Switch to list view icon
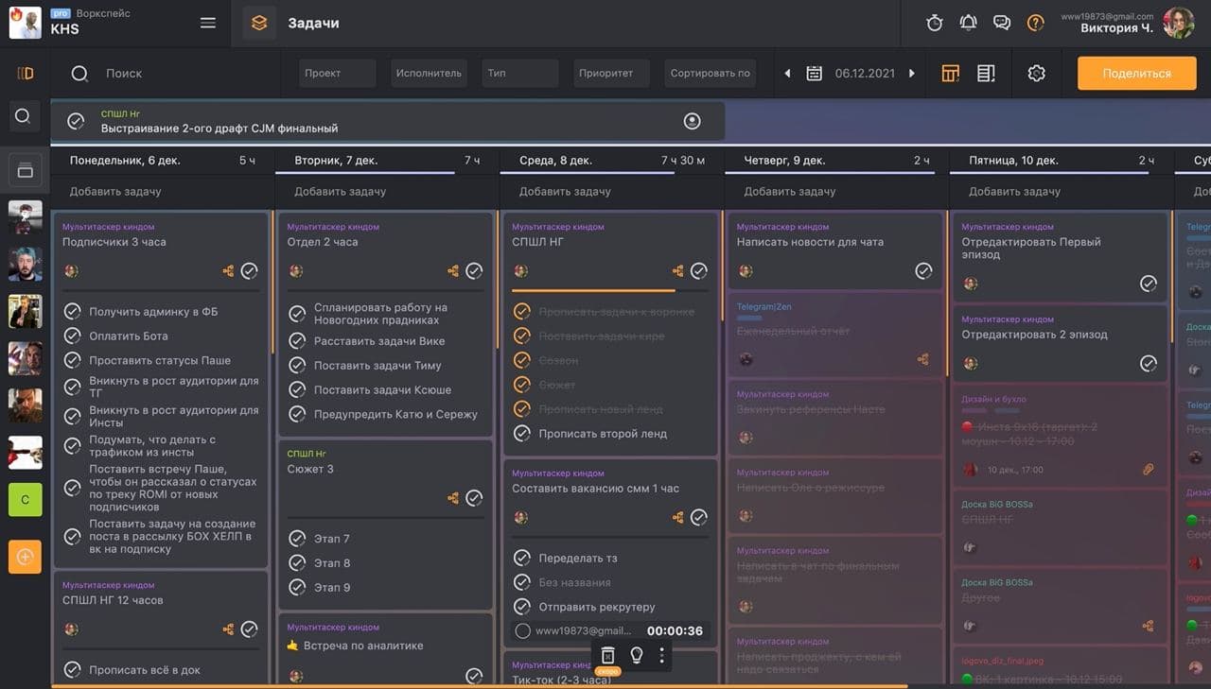 [986, 73]
